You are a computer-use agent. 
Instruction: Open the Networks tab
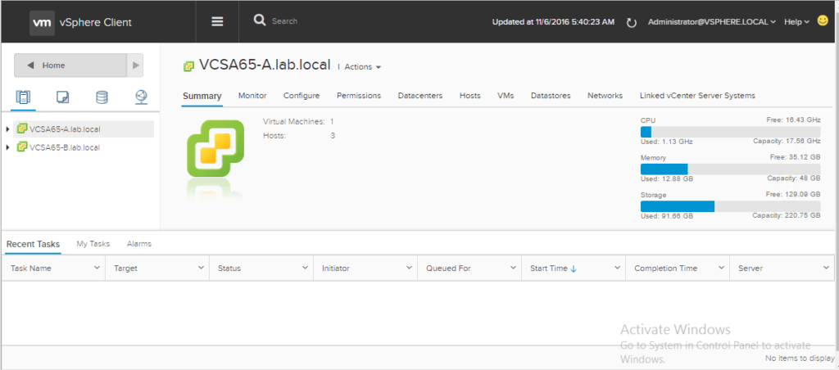click(x=605, y=96)
